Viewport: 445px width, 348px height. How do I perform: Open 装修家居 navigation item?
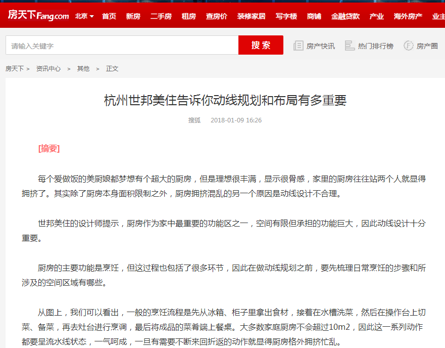(x=252, y=16)
